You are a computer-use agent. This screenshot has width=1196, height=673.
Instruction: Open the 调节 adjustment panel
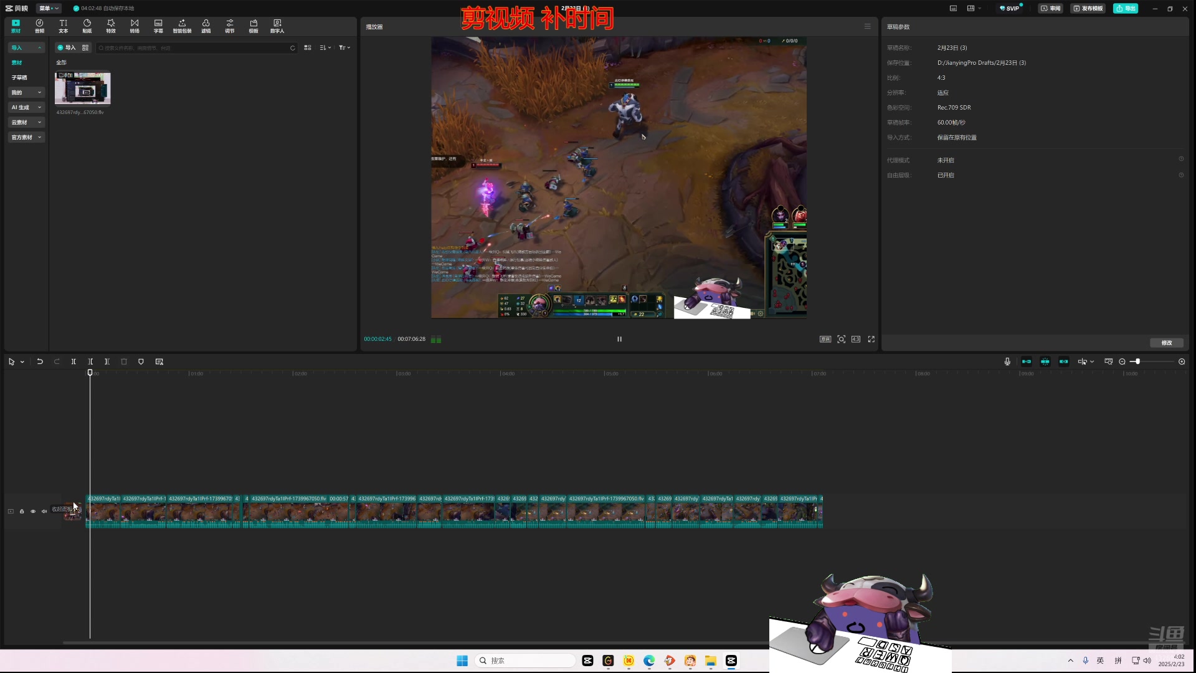(230, 26)
